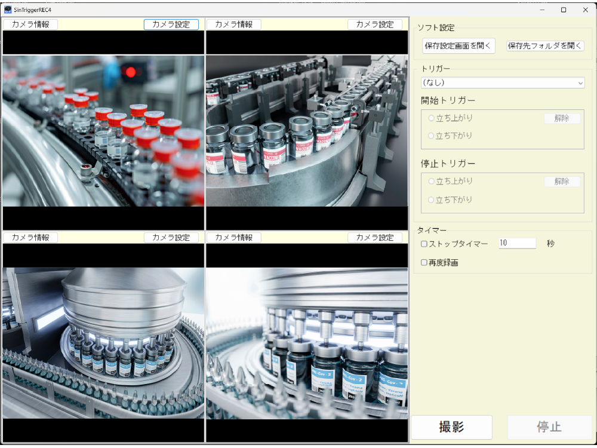The image size is (597, 448).
Task: Open カメラ情報 for the top-left camera
Action: click(x=30, y=24)
